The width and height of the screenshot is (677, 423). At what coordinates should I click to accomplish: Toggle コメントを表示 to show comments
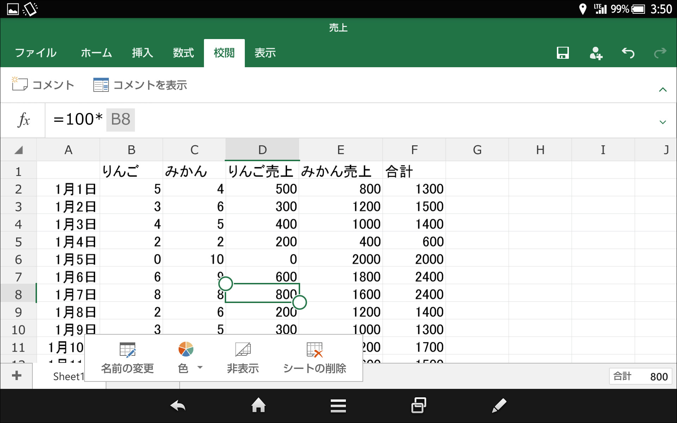140,84
